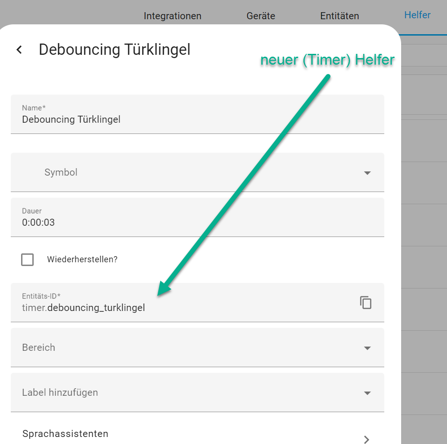Open the Symbol dropdown field

pyautogui.click(x=197, y=172)
